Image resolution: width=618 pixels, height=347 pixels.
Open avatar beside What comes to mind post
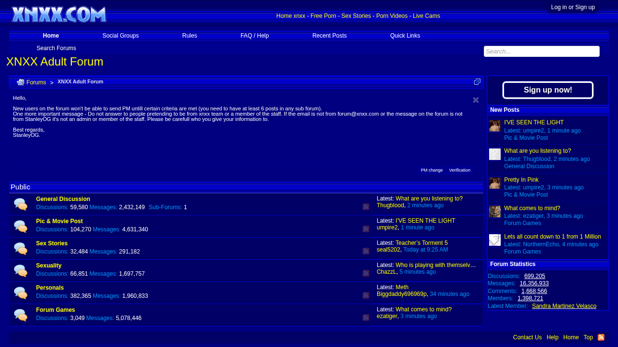pos(495,212)
